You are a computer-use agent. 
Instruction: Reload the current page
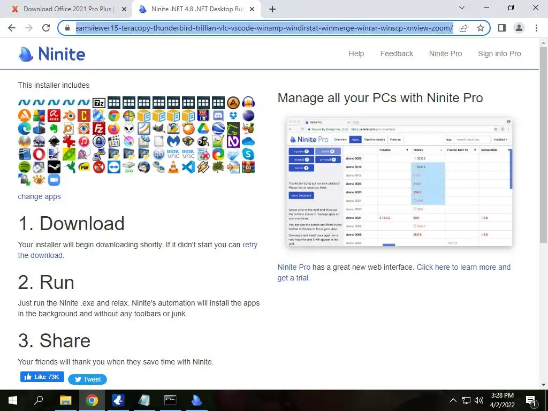[x=46, y=28]
